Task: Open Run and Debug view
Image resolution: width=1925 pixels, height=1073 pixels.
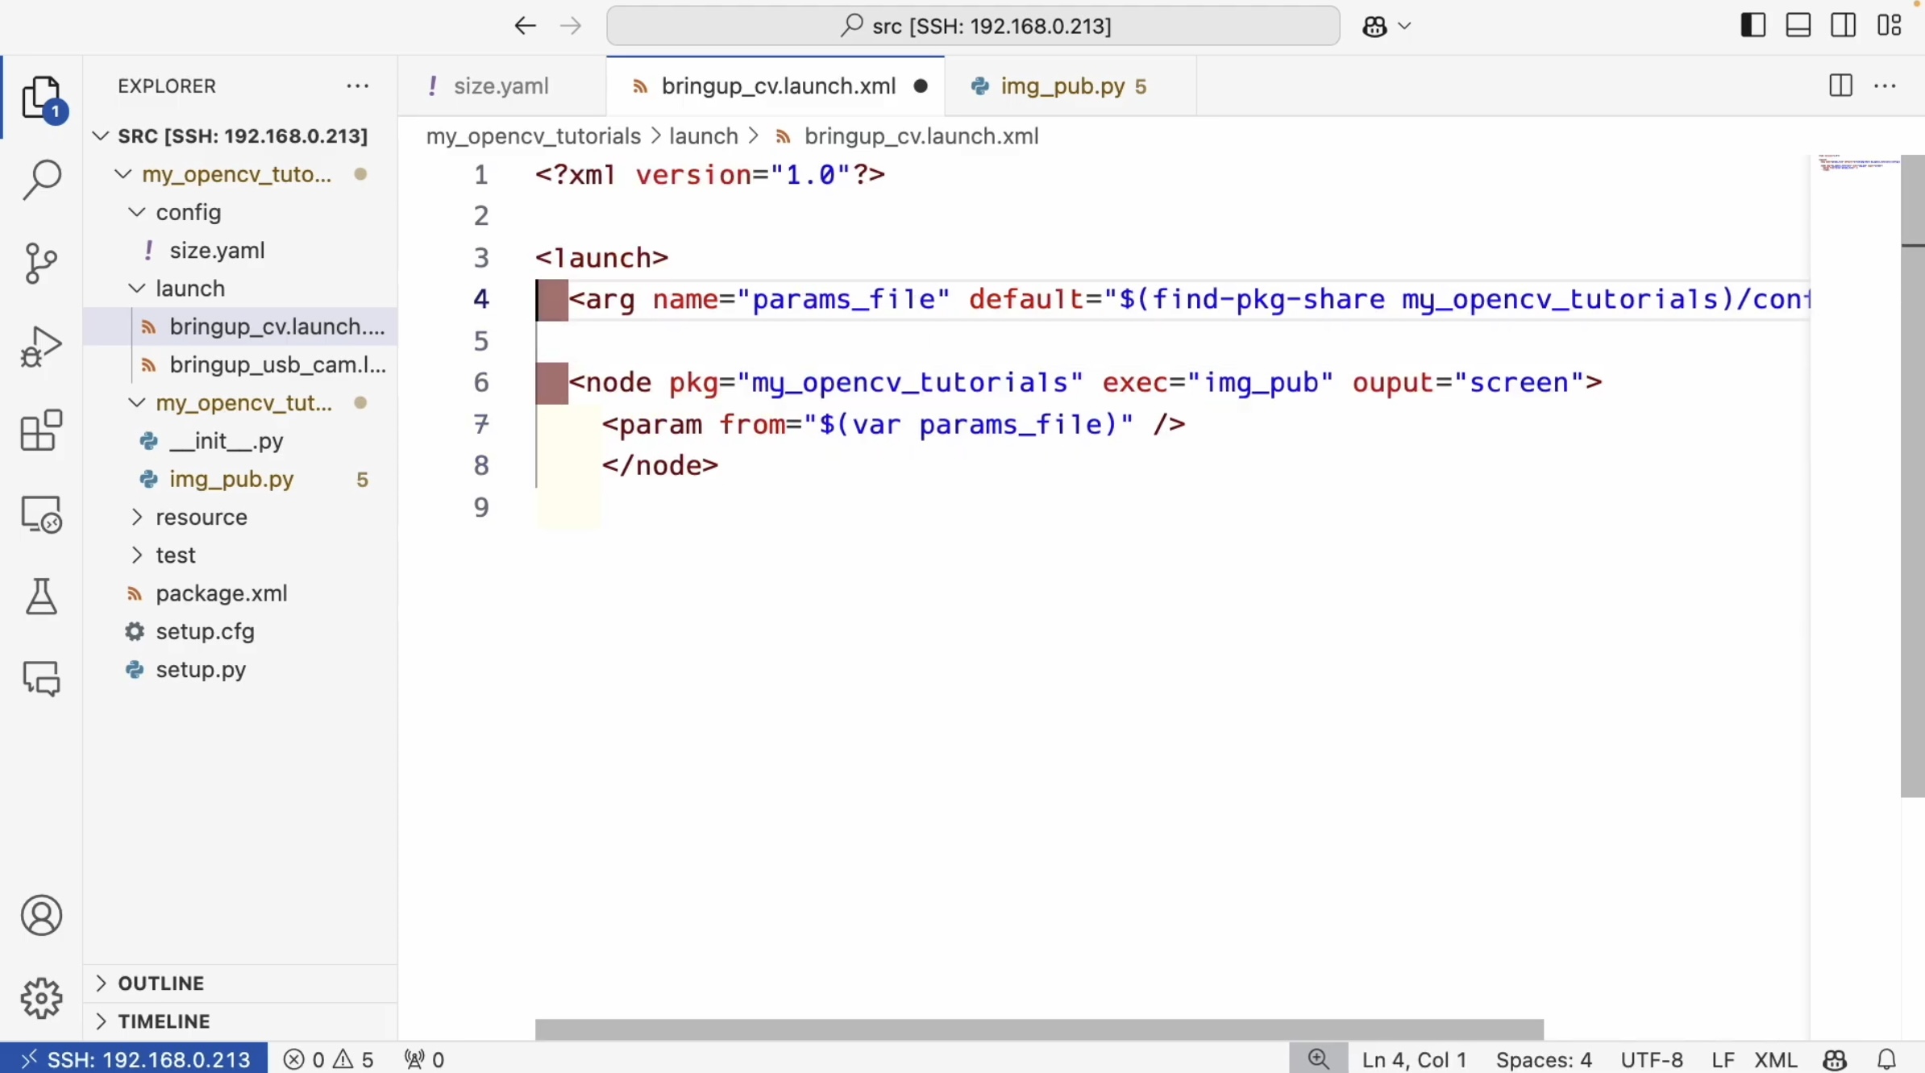Action: coord(41,347)
